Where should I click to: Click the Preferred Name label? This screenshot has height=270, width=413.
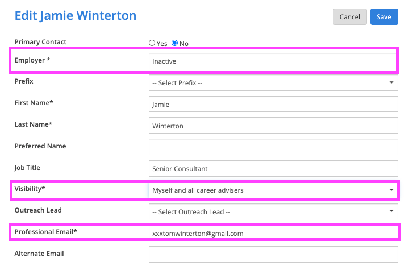click(x=40, y=146)
